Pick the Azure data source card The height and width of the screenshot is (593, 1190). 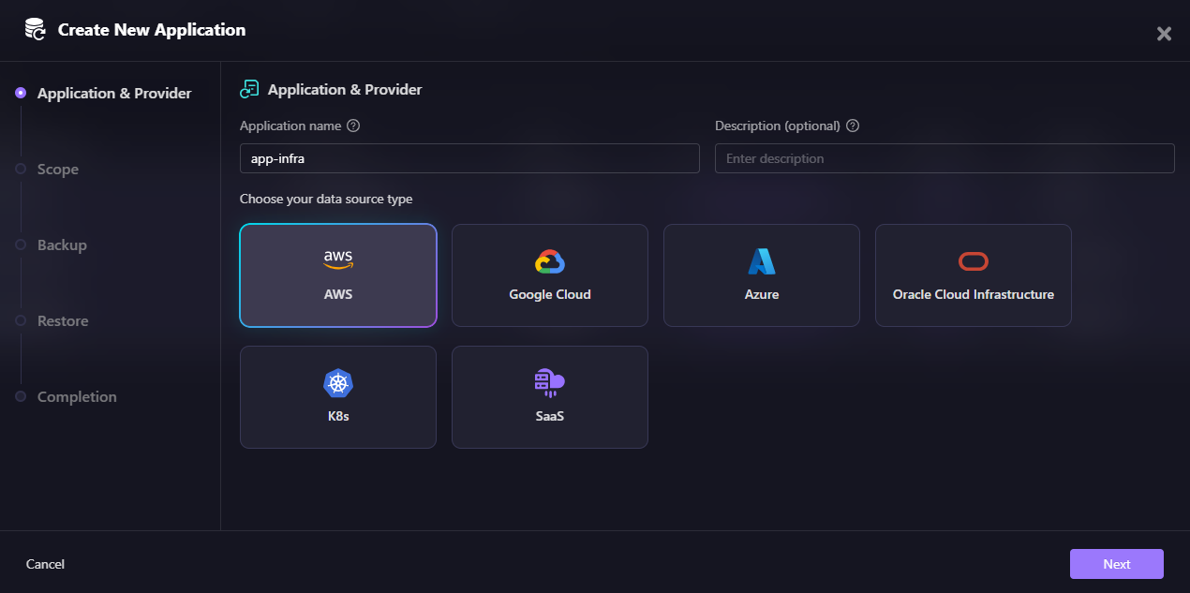[762, 275]
